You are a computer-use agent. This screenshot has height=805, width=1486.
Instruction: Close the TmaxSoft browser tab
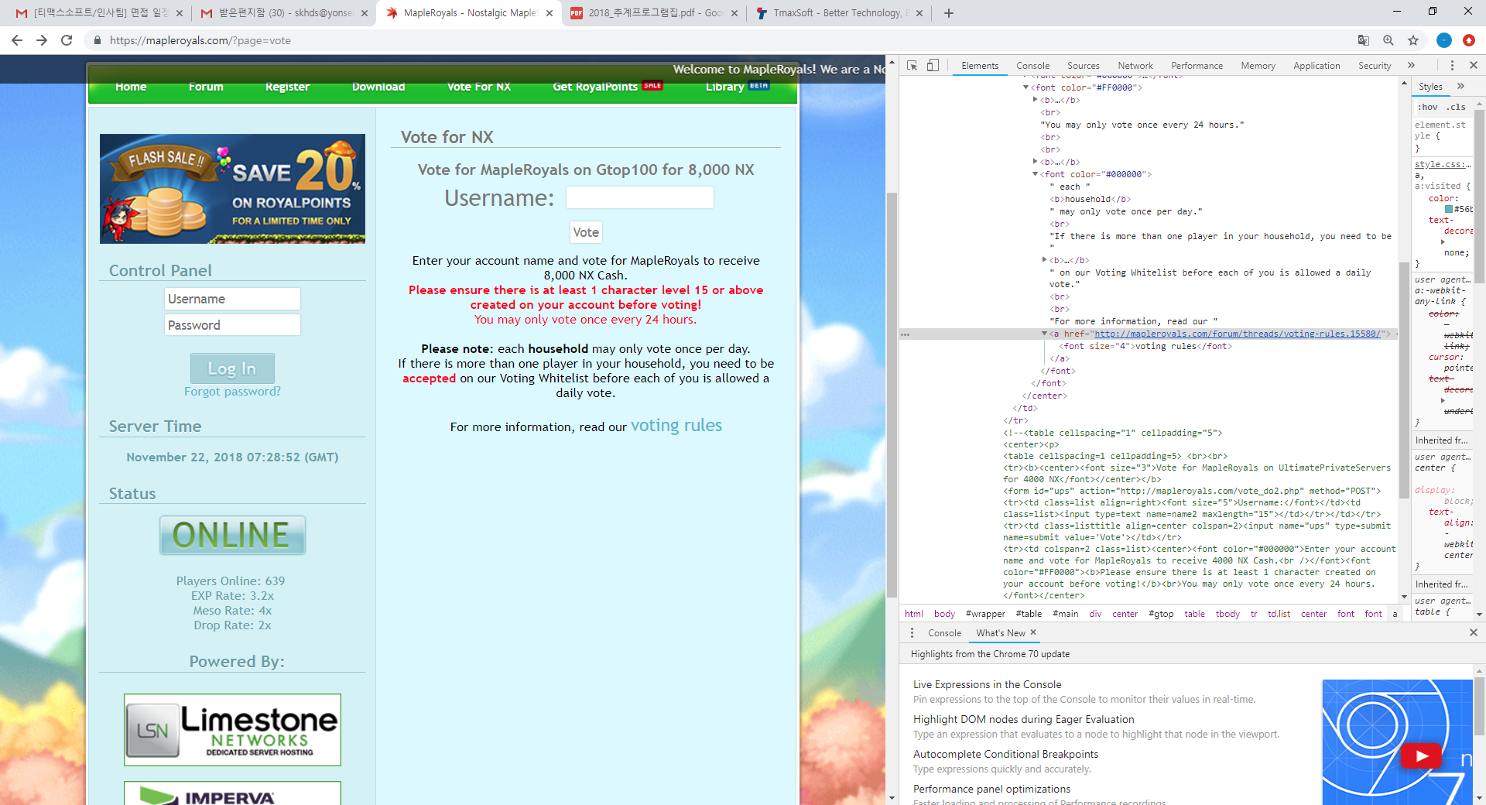pyautogui.click(x=919, y=13)
